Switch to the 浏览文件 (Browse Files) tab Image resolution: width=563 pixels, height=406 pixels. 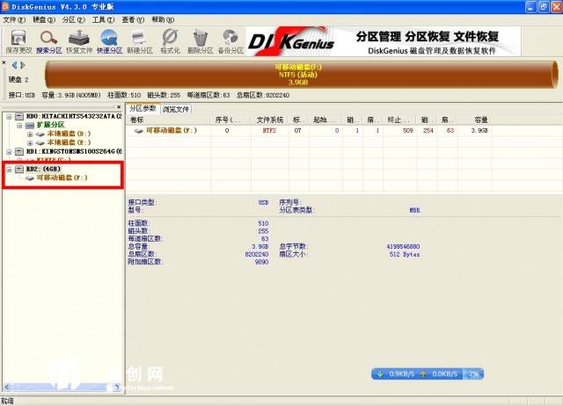[x=175, y=109]
